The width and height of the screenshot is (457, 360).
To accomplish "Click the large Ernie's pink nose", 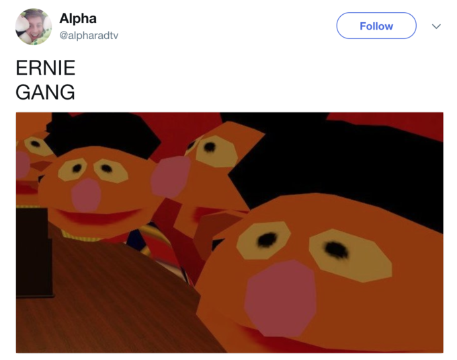I will pos(280,298).
